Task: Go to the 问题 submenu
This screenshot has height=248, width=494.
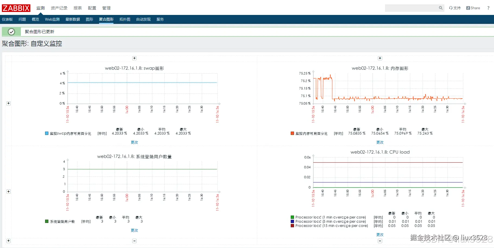Action: point(22,19)
